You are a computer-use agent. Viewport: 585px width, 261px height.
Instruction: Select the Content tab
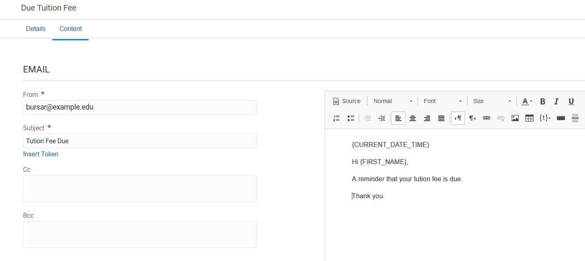(x=70, y=29)
